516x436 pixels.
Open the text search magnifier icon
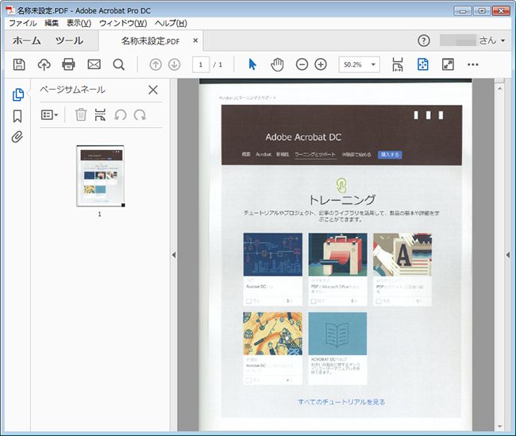pyautogui.click(x=118, y=64)
